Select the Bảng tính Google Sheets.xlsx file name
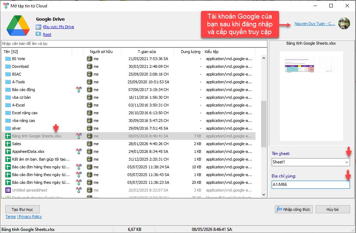The image size is (356, 233). pyautogui.click(x=37, y=136)
